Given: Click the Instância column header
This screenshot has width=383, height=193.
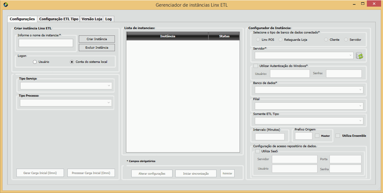Looking at the screenshot, I should click(x=167, y=36).
